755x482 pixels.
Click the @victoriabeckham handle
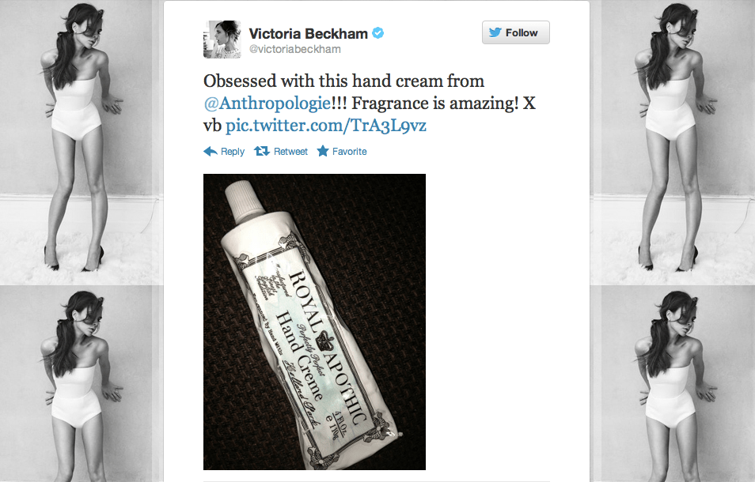point(294,49)
